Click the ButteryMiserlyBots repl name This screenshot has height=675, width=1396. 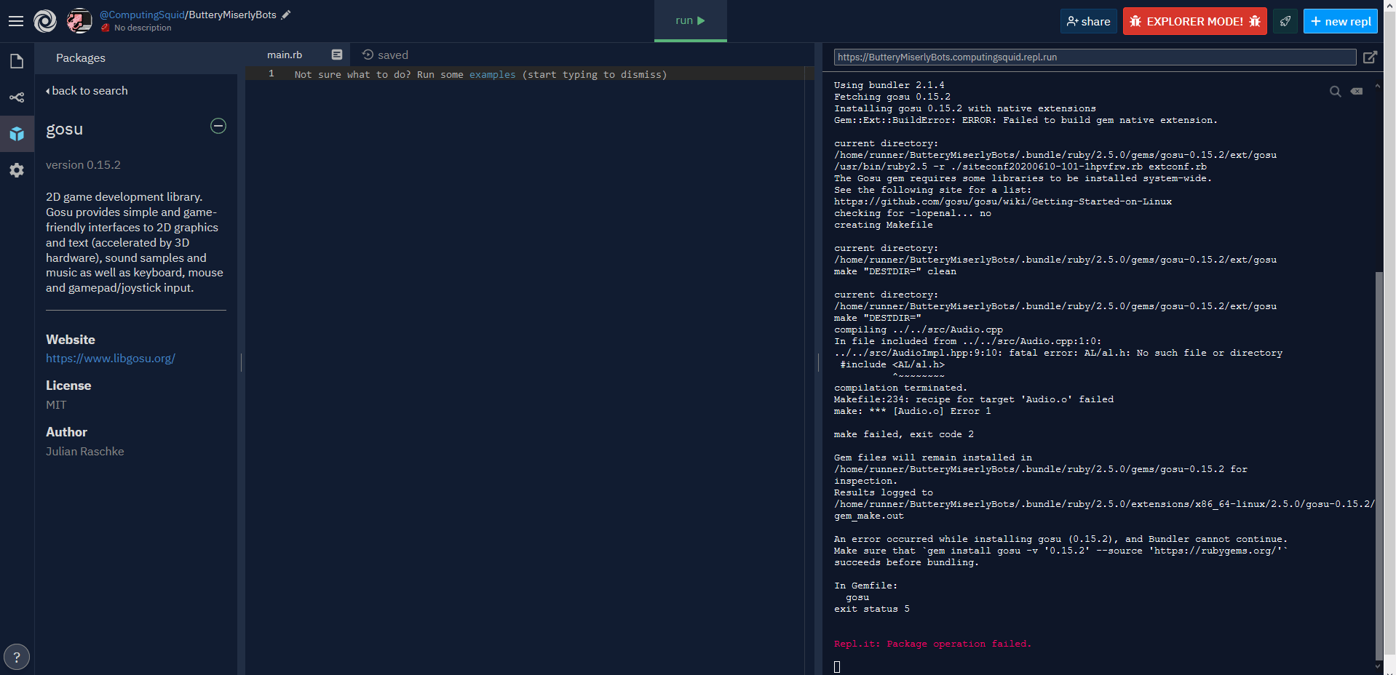coord(232,15)
